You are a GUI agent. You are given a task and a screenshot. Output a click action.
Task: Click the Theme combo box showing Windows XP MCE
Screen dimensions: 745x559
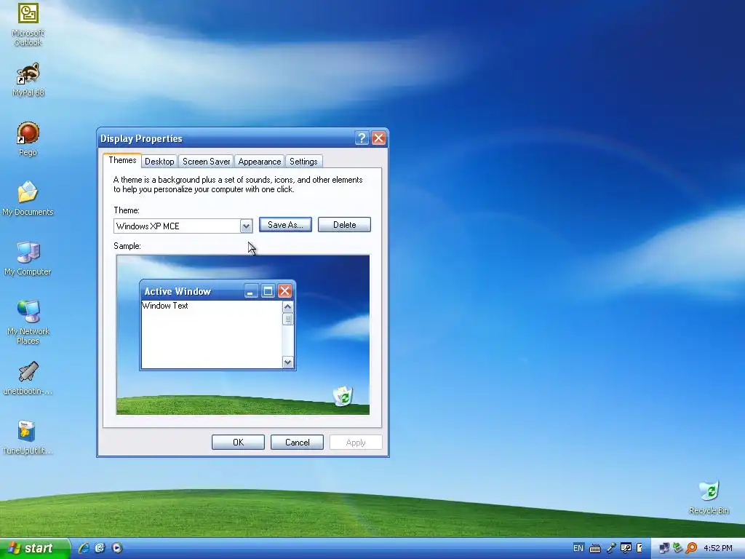pos(183,226)
